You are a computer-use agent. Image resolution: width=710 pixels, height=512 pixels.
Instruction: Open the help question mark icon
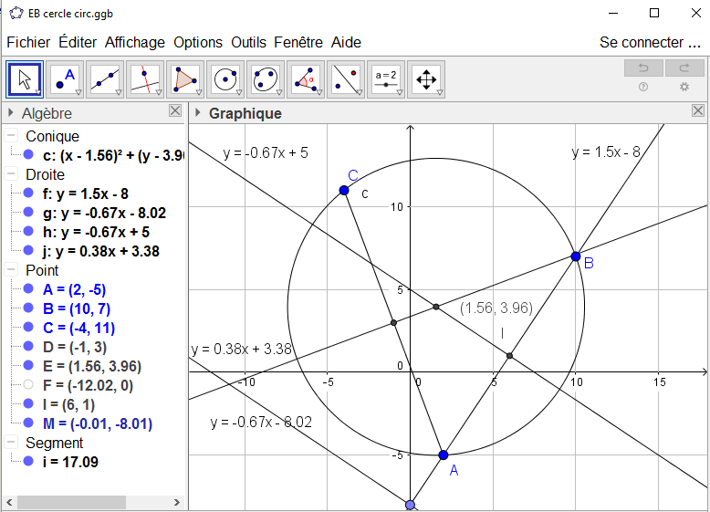click(643, 87)
